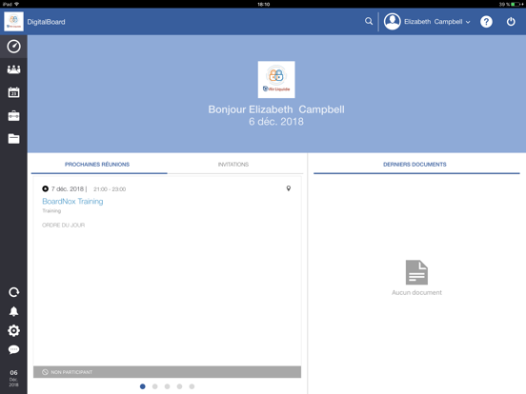Select the second carousel page dot
This screenshot has height=394, width=526.
tap(155, 386)
